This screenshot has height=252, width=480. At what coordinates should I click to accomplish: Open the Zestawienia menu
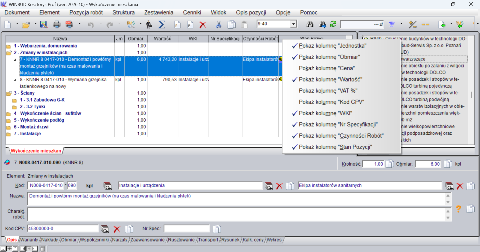(x=159, y=12)
